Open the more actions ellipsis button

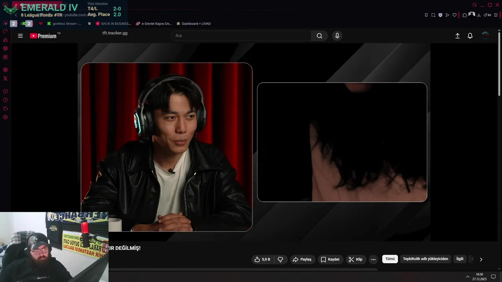pyautogui.click(x=373, y=259)
